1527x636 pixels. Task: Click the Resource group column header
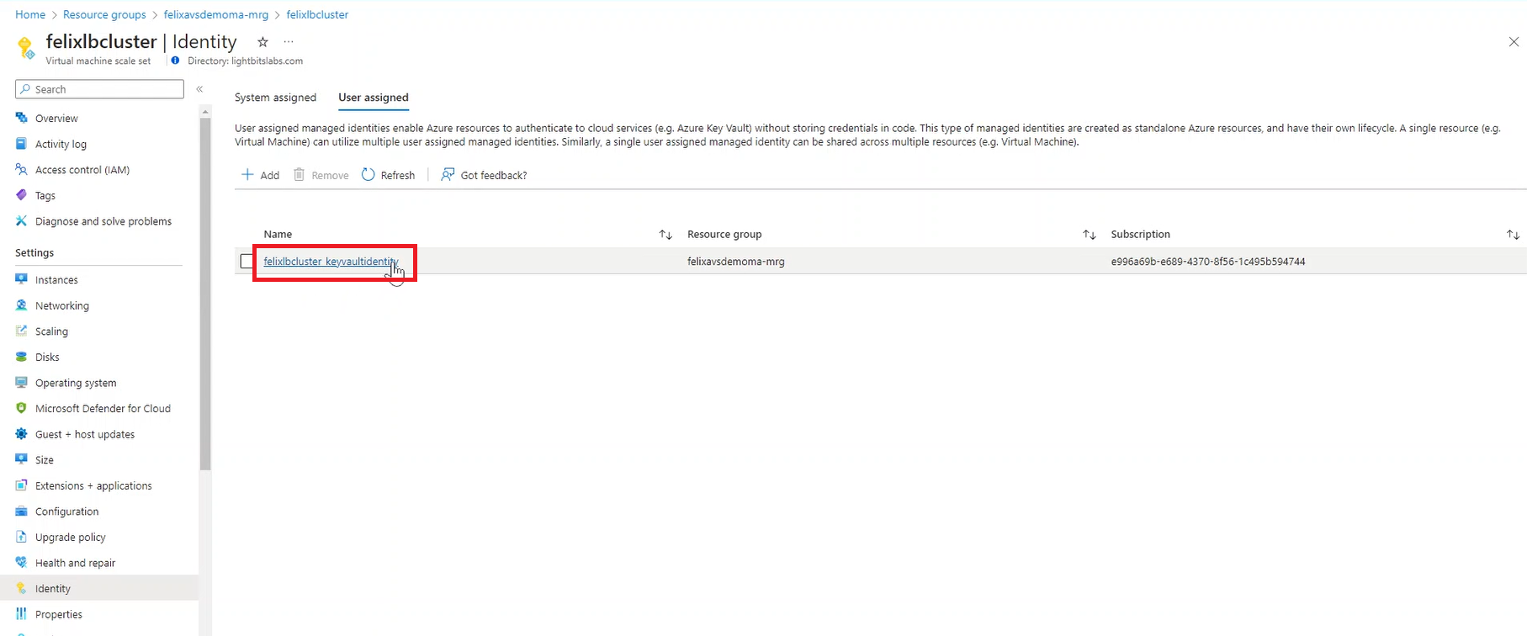click(724, 235)
